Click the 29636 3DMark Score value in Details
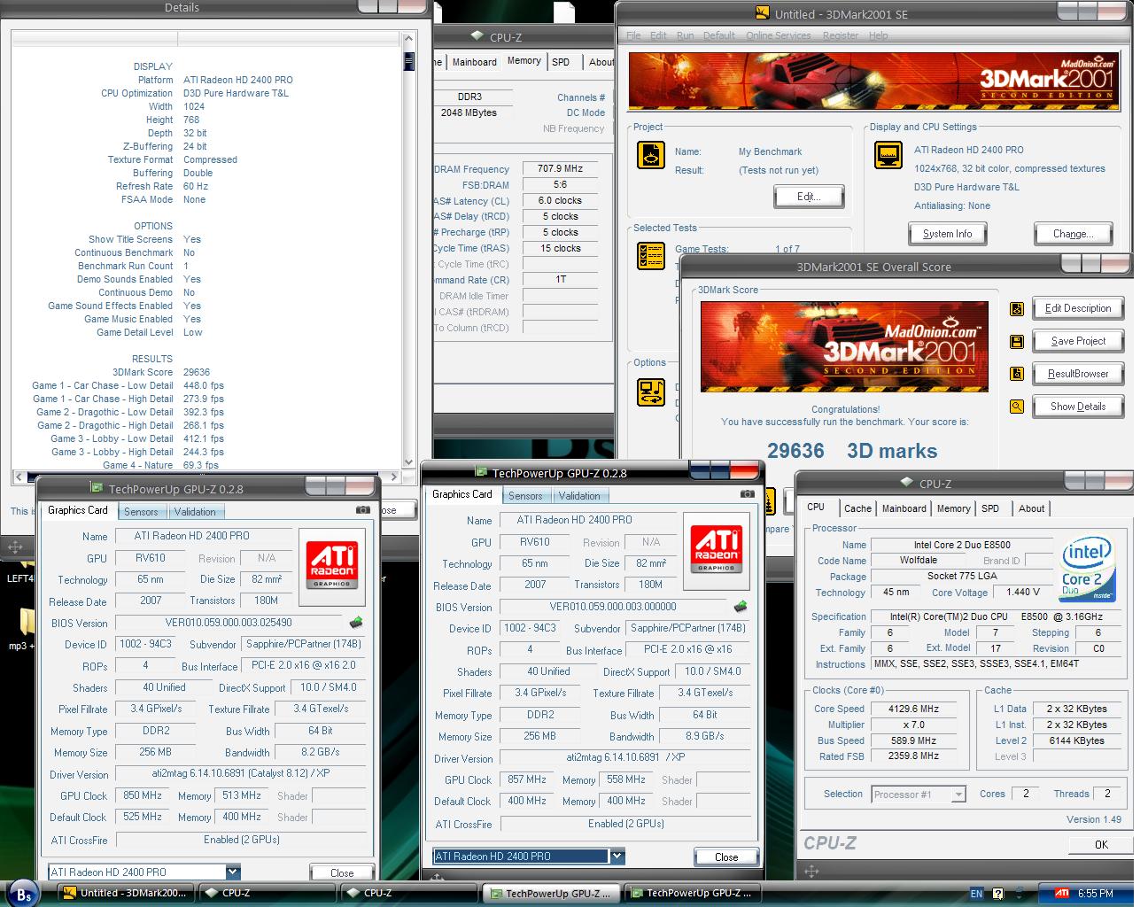Viewport: 1148px width, 907px height. click(x=197, y=372)
